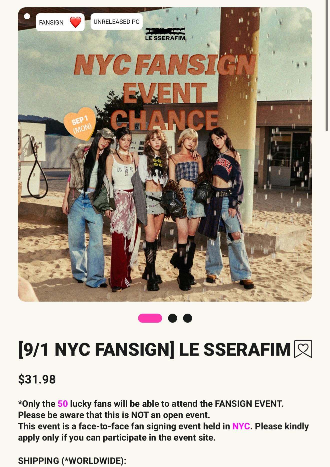Select the active pink carousel indicator

(150, 318)
